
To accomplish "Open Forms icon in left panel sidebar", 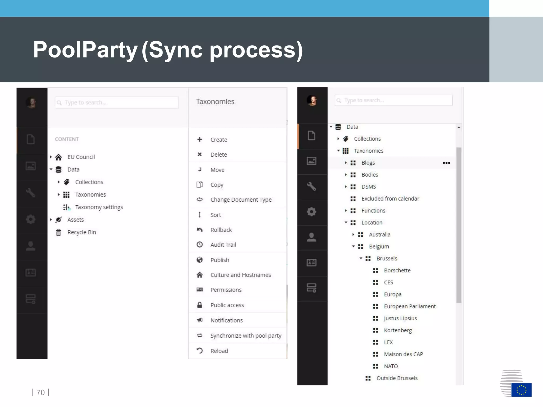I will coord(31,299).
